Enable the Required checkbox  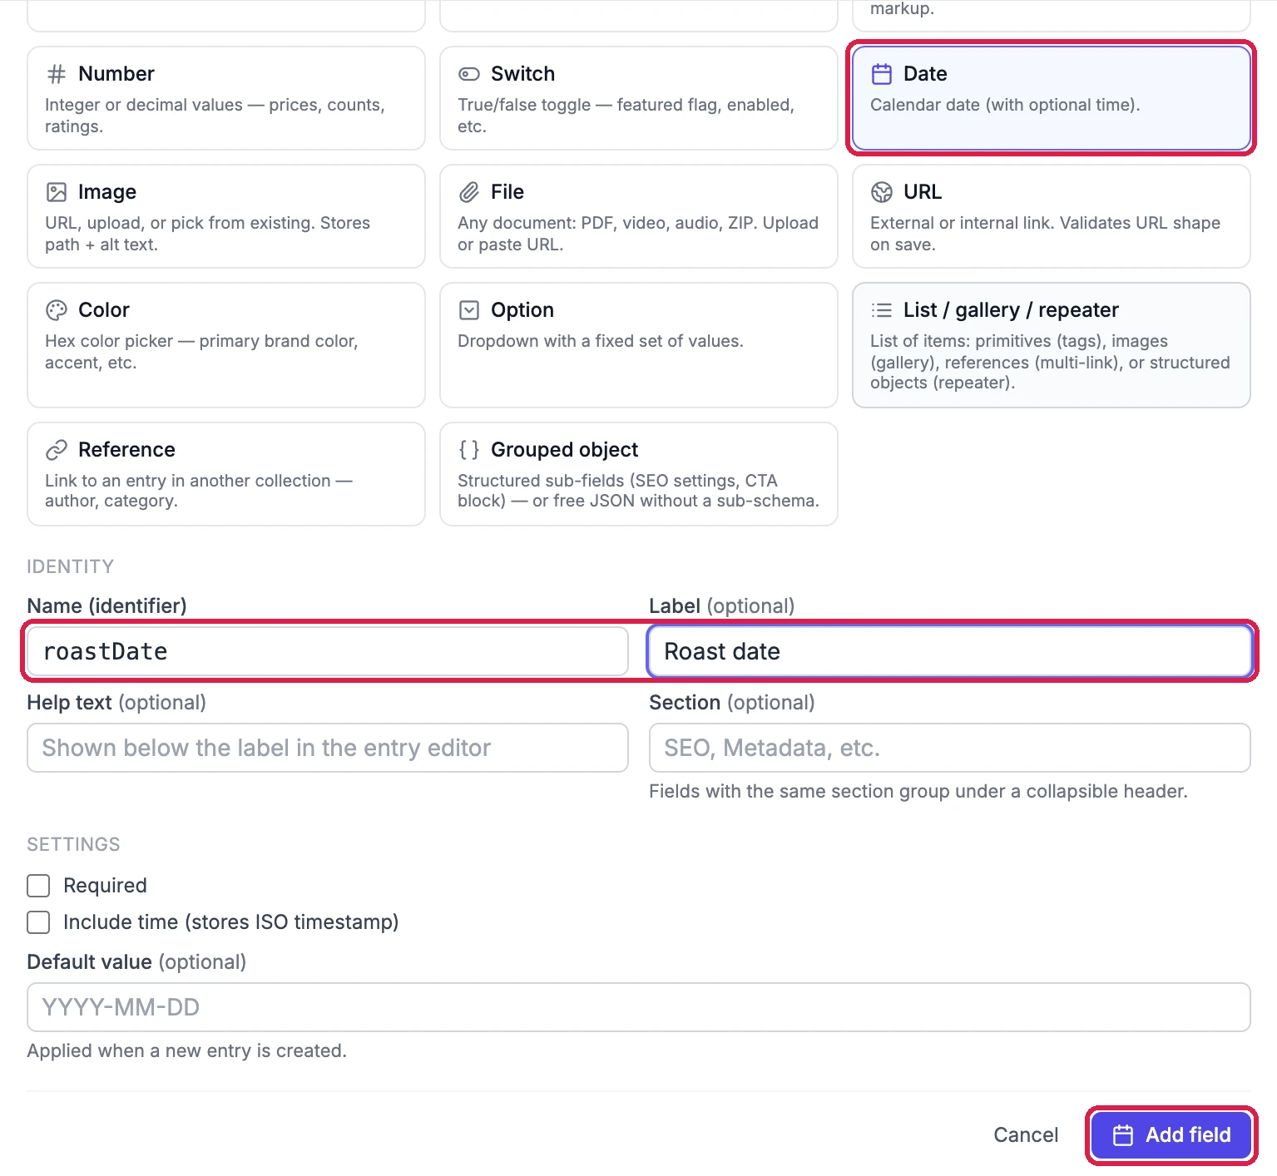[38, 886]
